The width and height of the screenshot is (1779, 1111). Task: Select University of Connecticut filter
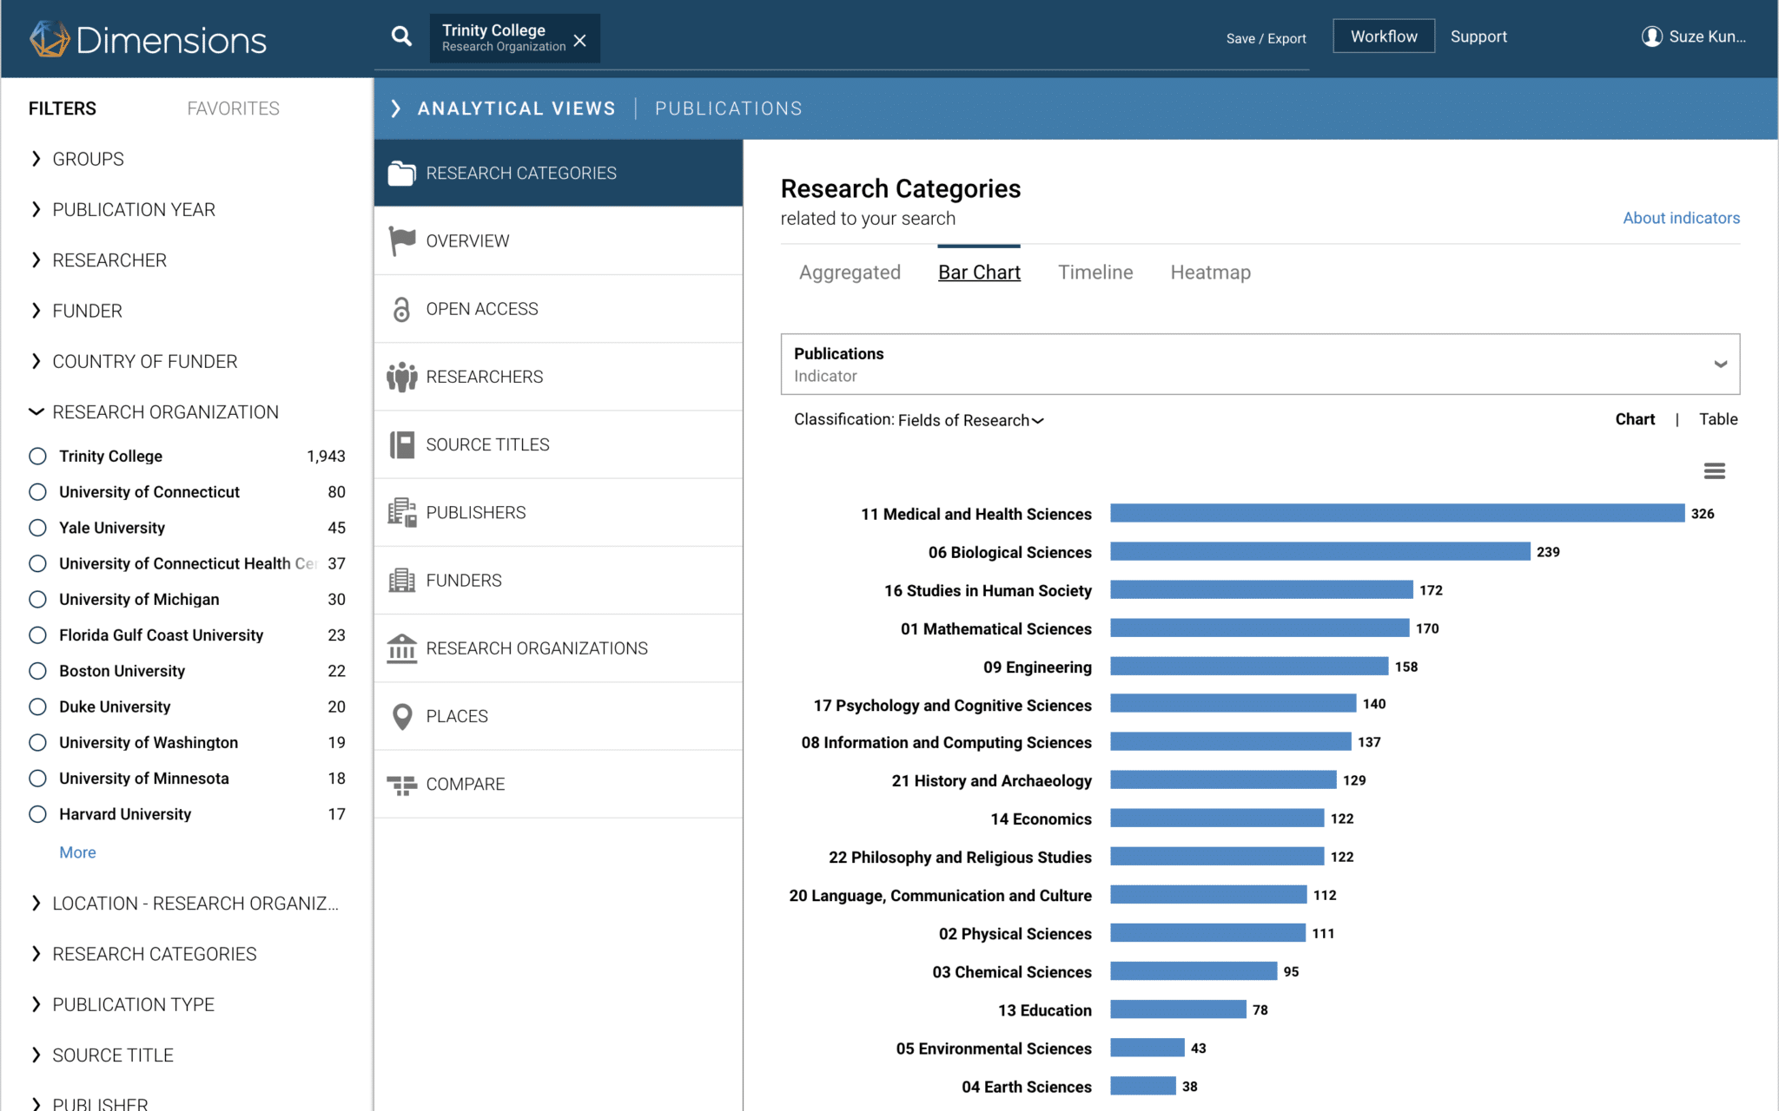tap(37, 492)
